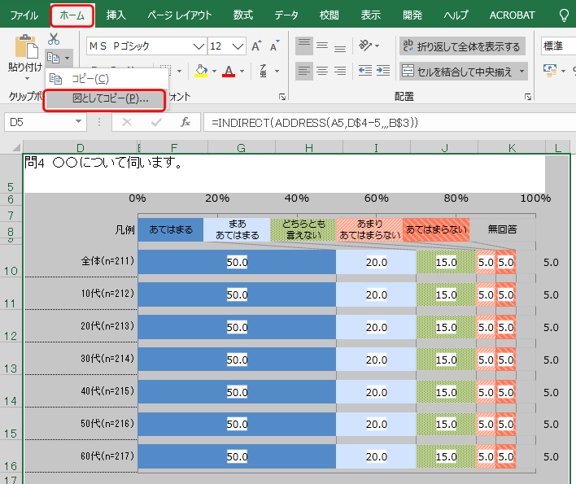Click the Cut scissors icon
Viewport: 576px width, 484px height.
54,38
